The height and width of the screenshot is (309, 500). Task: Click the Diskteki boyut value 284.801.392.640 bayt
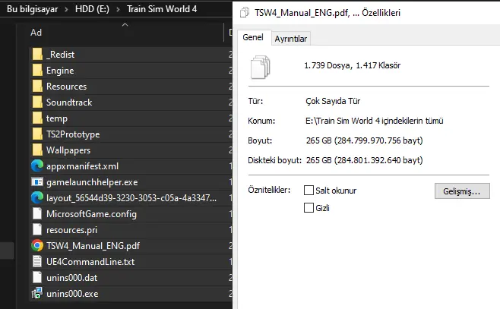[x=365, y=160]
